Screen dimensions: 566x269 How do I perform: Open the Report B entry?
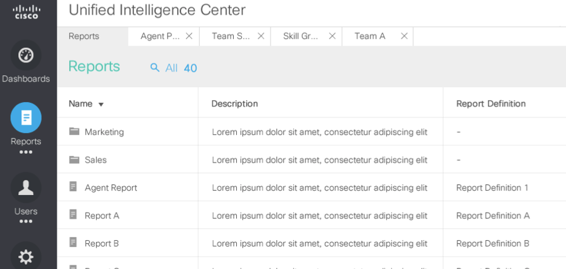[101, 244]
